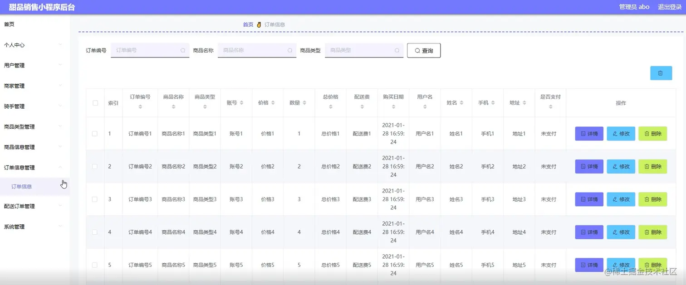This screenshot has height=285, width=686.
Task: Check the row 4 checkbox
Action: pyautogui.click(x=95, y=232)
